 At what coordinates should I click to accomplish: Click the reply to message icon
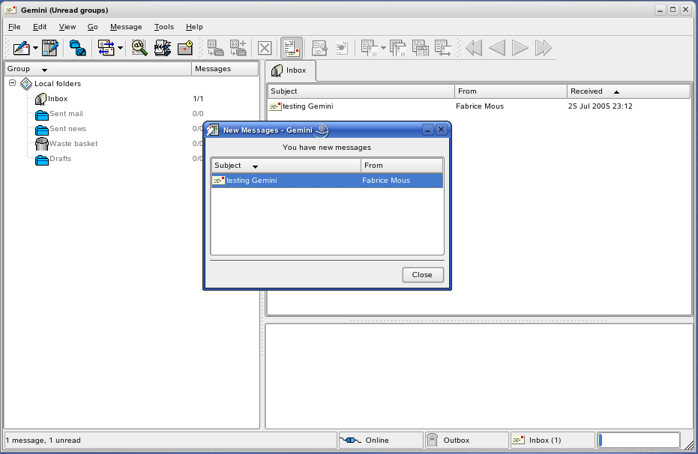369,48
